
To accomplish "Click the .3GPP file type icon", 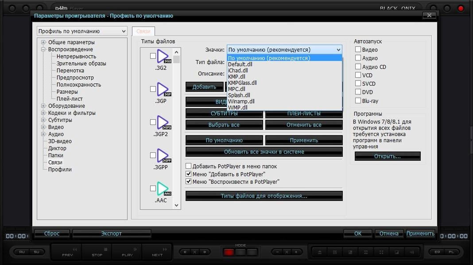I will coord(164,156).
